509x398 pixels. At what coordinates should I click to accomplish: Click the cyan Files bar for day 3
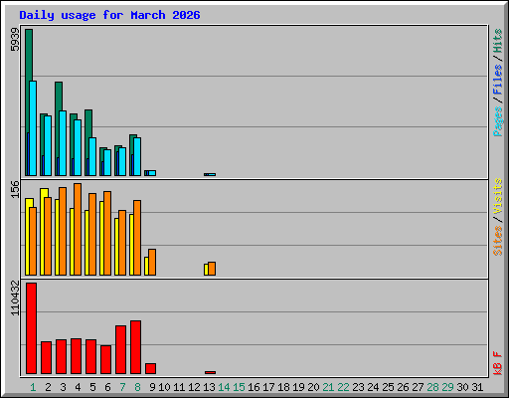pos(63,143)
